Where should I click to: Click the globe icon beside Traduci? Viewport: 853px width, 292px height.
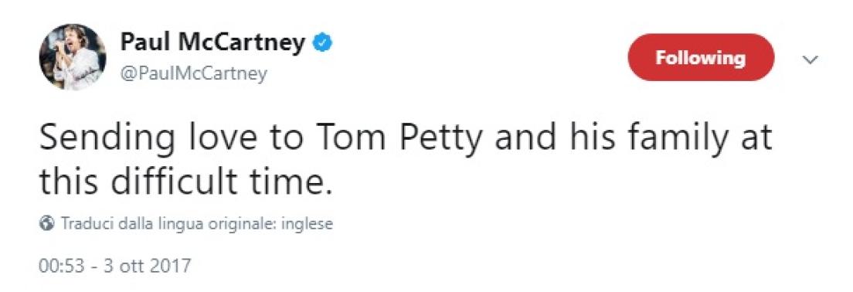(x=47, y=223)
